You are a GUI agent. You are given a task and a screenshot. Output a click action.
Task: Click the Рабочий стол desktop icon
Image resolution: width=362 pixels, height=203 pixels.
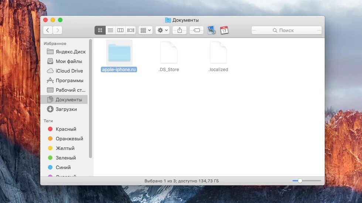click(x=50, y=90)
